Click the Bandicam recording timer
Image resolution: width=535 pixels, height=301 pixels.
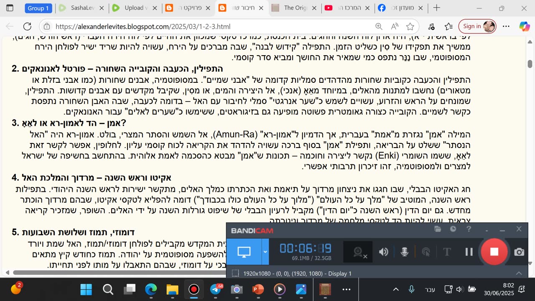tap(306, 248)
